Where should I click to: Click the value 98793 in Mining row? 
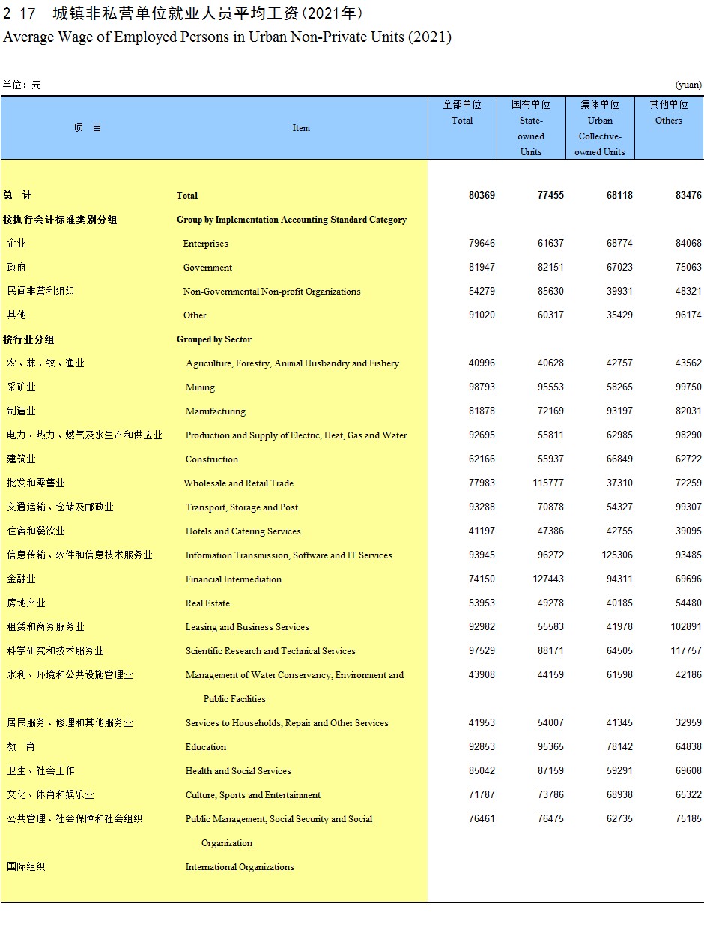pos(482,387)
